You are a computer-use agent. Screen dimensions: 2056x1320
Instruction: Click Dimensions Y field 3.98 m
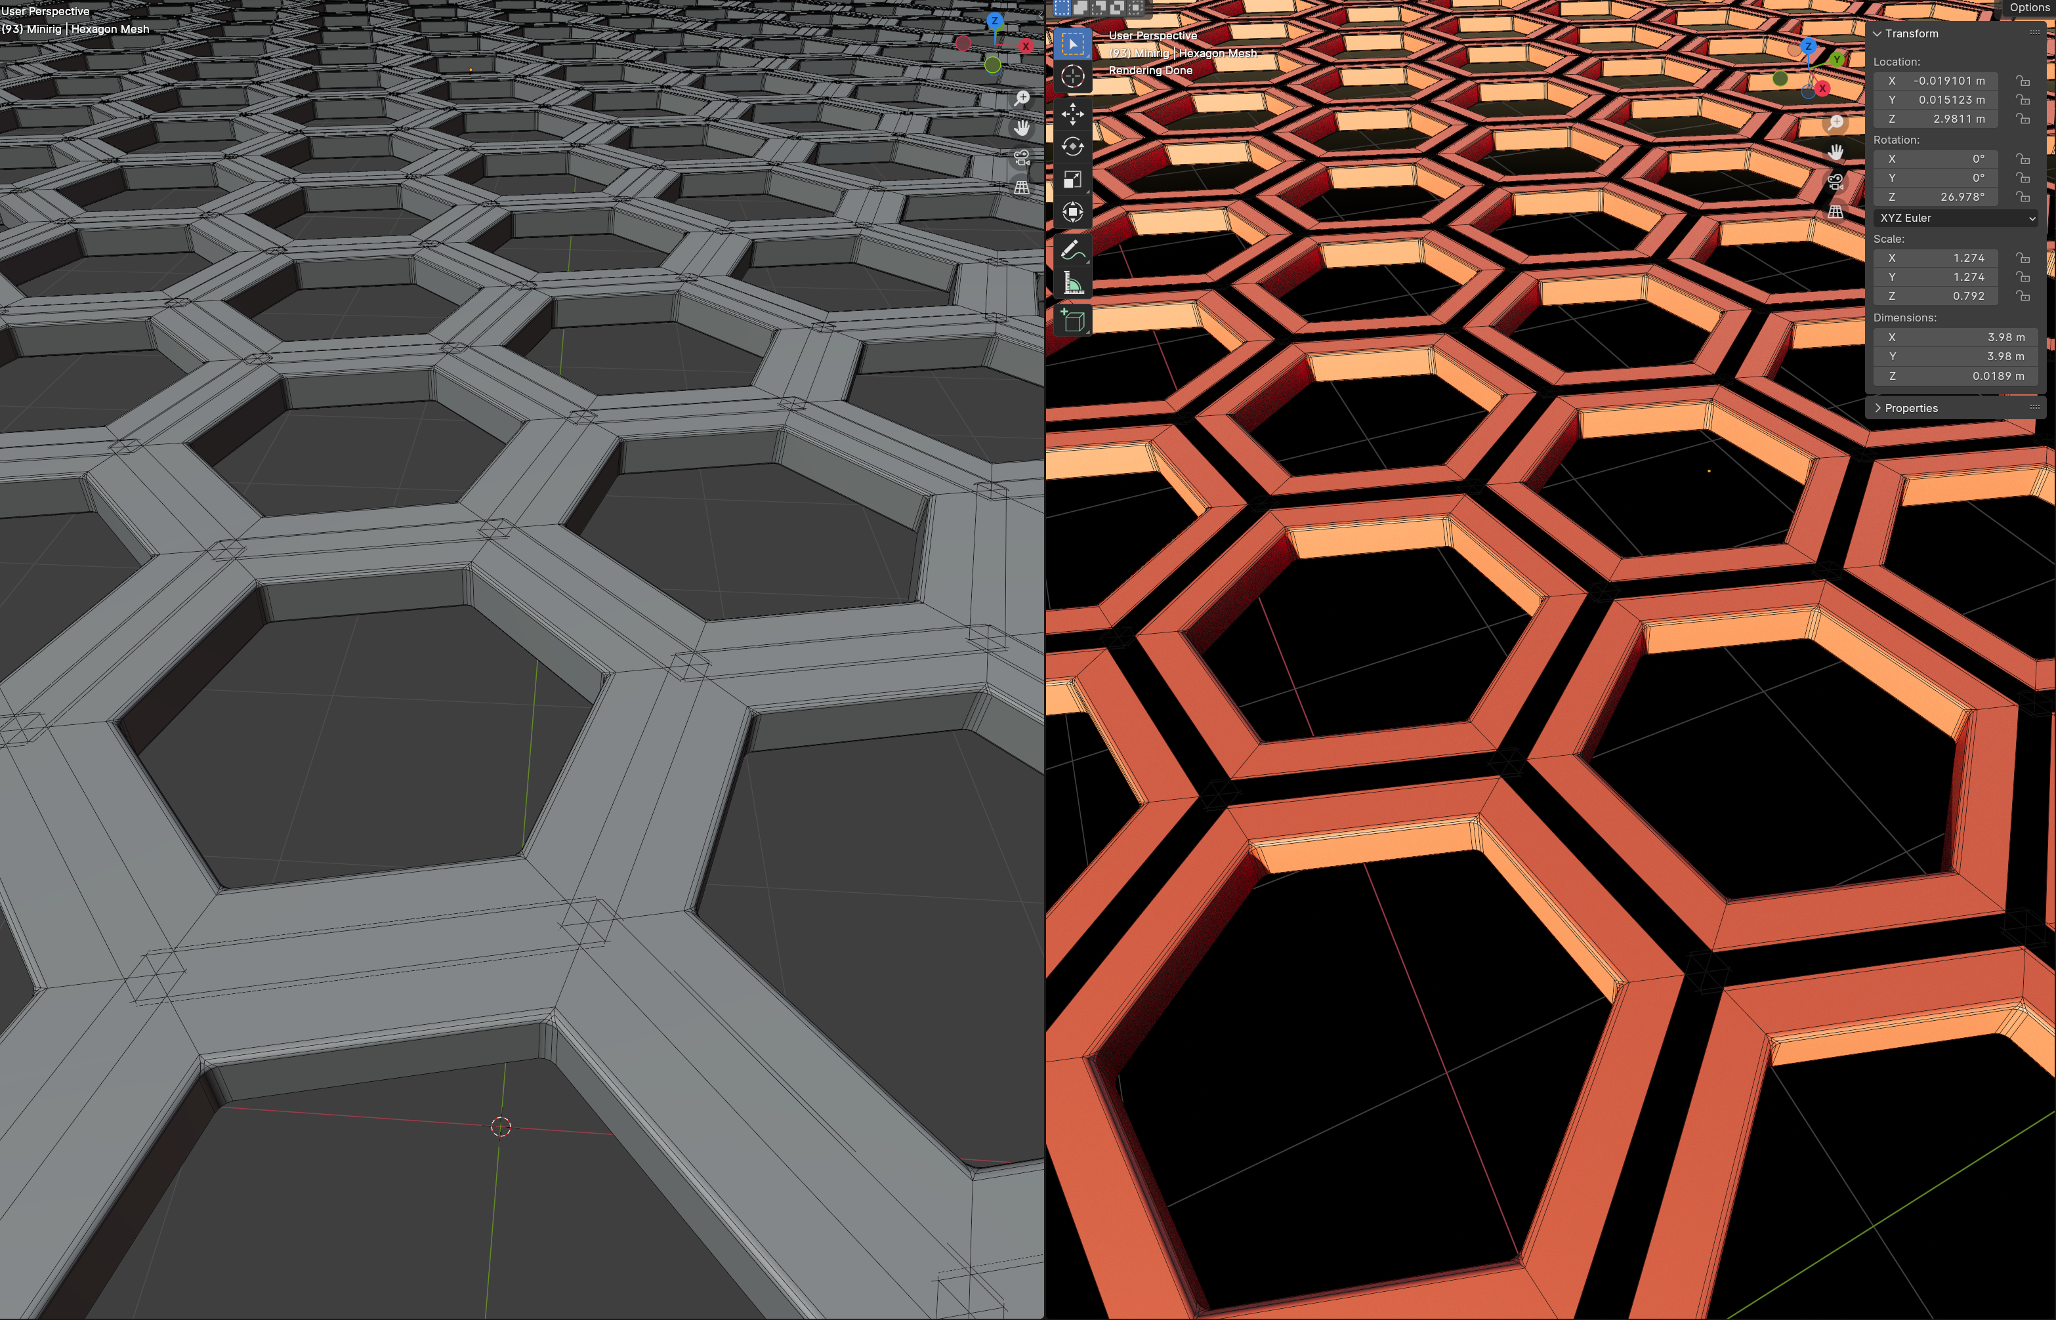[1956, 357]
